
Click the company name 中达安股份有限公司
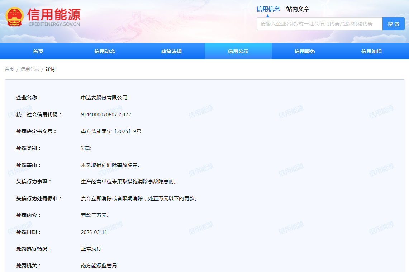pyautogui.click(x=104, y=98)
